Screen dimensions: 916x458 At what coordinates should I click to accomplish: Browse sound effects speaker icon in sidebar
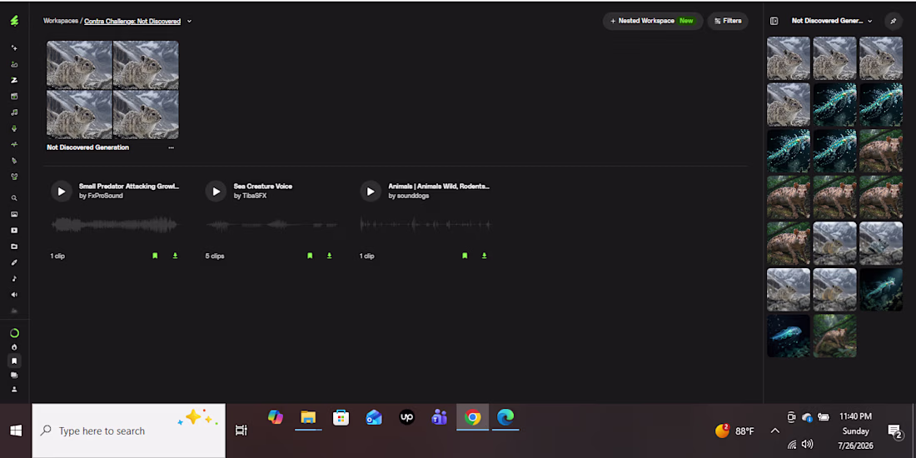coord(15,295)
